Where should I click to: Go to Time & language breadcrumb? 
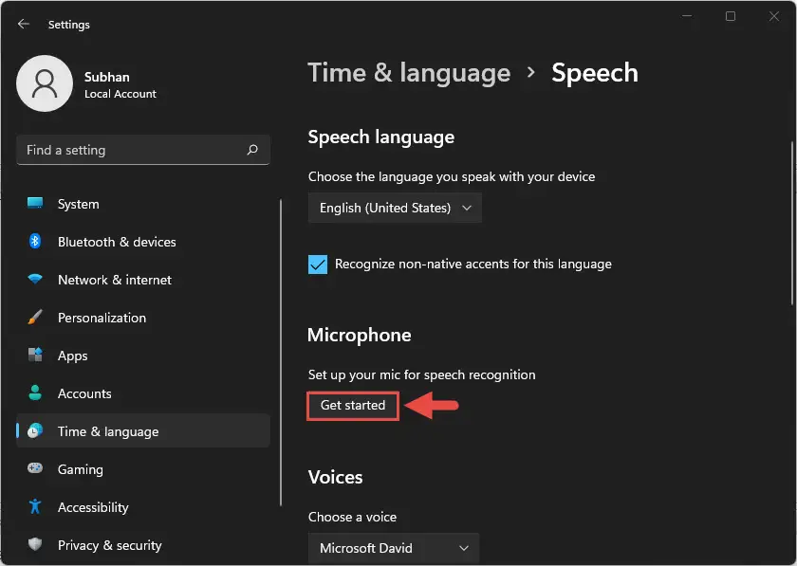[409, 73]
